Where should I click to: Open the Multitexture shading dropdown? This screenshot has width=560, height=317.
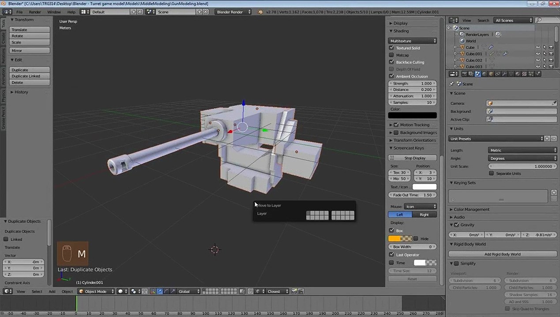click(x=413, y=41)
